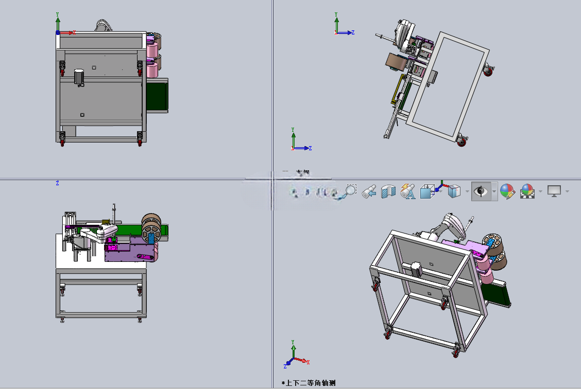
Task: Click the 上下二等角轴测 view label
Action: (x=309, y=383)
